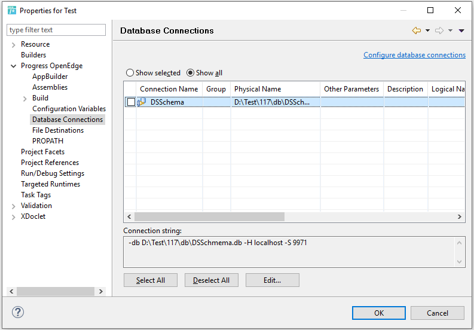Select the Show selected radio button
Image resolution: width=474 pixels, height=330 pixels.
[x=130, y=73]
